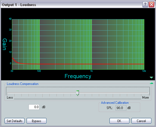
Task: Click the dialog title bar text
Action: pyautogui.click(x=19, y=5)
